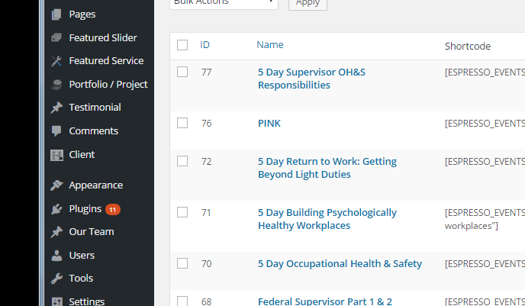Image resolution: width=525 pixels, height=306 pixels.
Task: Sort the table by ID column
Action: point(205,45)
